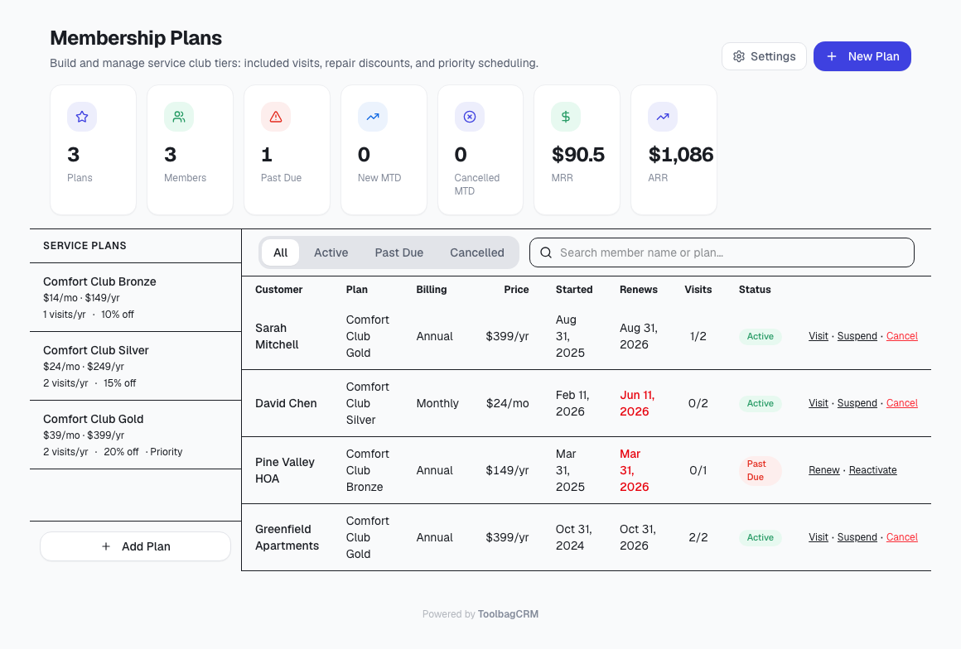Suspend Greenfield Apartments membership

pyautogui.click(x=857, y=537)
